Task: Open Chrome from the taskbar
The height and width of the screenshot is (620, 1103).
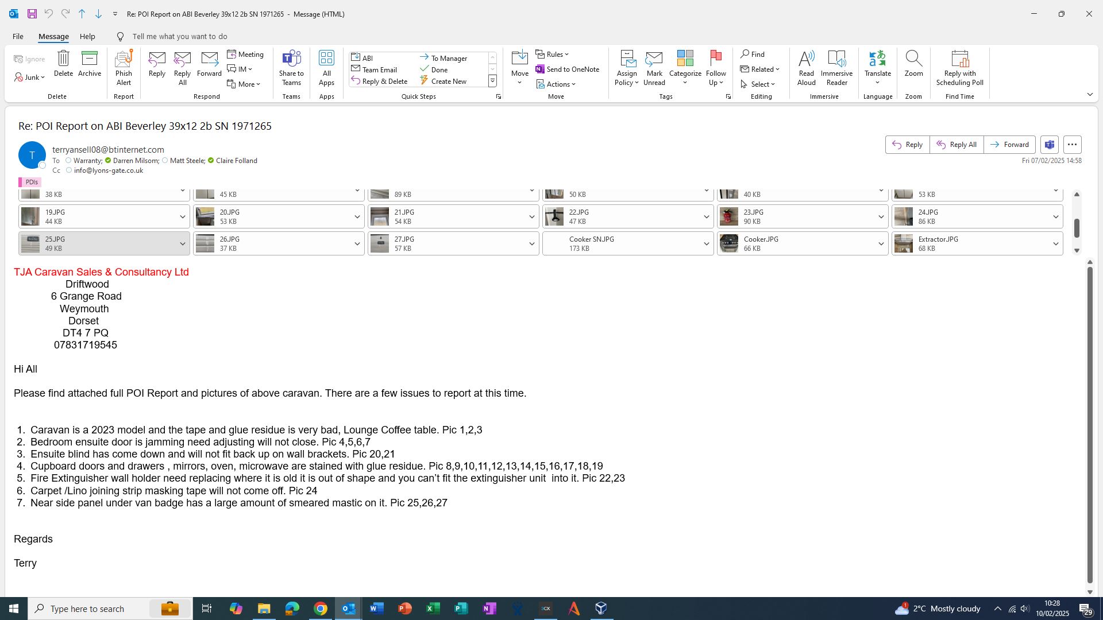Action: pos(321,609)
